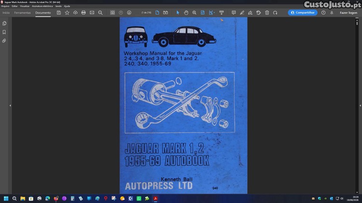The image size is (362, 203).
Task: Expand the right tools pane arrow
Action: pyautogui.click(x=360, y=106)
